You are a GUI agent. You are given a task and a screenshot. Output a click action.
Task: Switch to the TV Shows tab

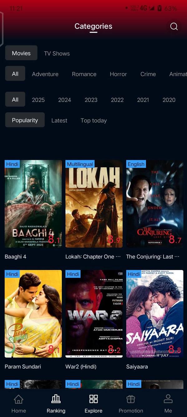[57, 53]
